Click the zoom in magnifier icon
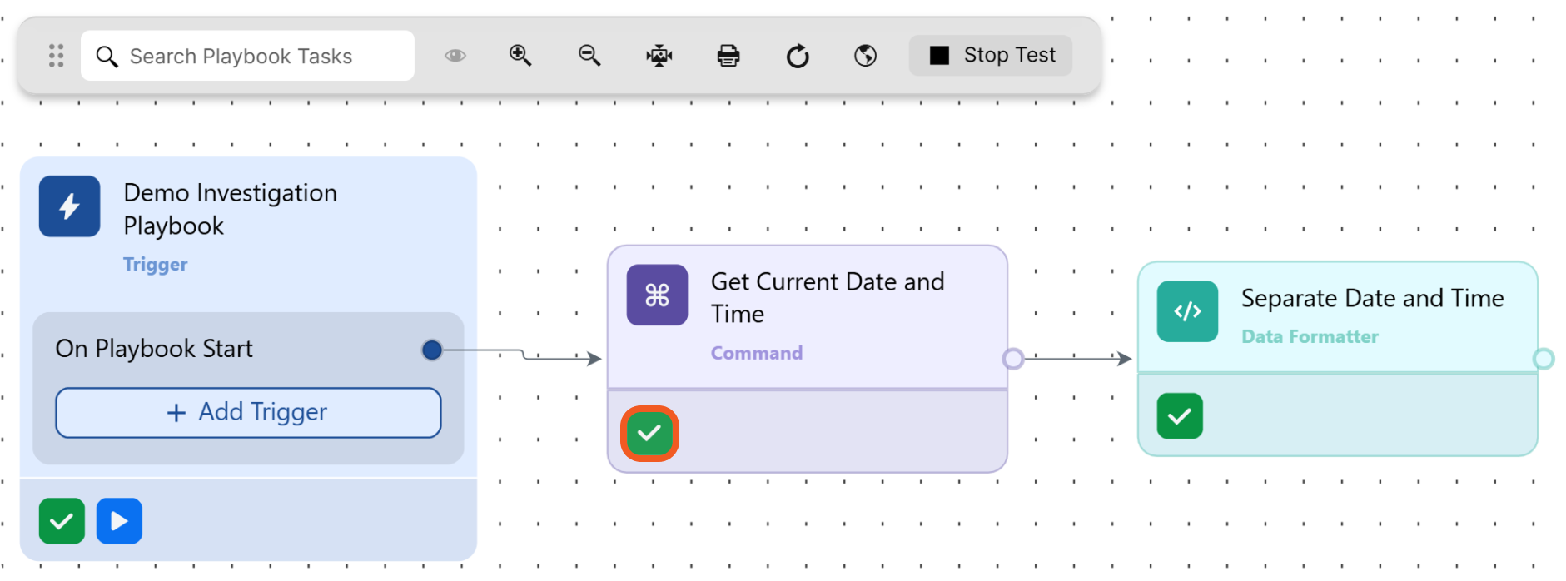1566x581 pixels. pyautogui.click(x=520, y=56)
